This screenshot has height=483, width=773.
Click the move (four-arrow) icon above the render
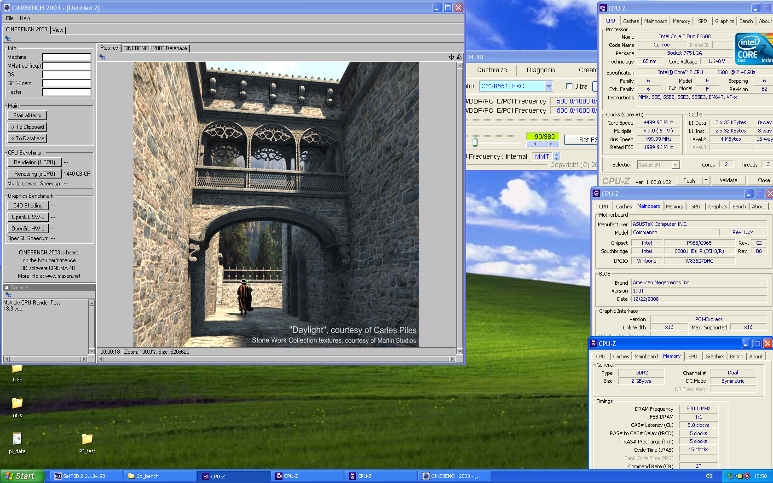click(x=451, y=57)
